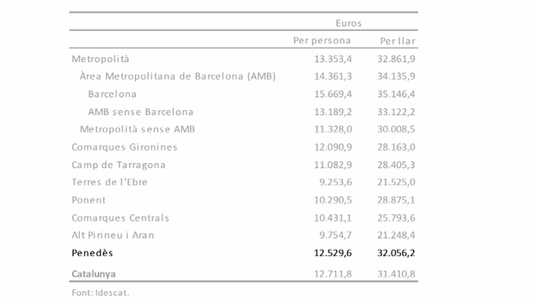Select Barcelona per persona value 15.669,4
Viewport: 533px width, 300px height.
[333, 94]
